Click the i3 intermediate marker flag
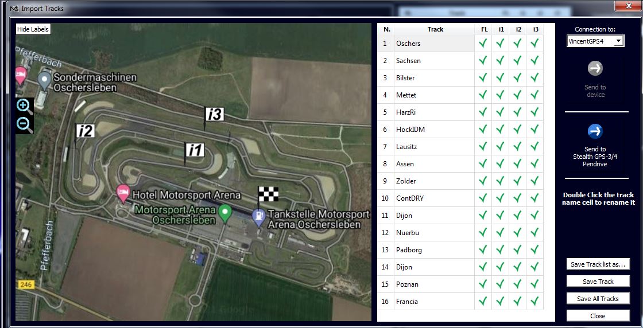The image size is (643, 328). pos(214,114)
